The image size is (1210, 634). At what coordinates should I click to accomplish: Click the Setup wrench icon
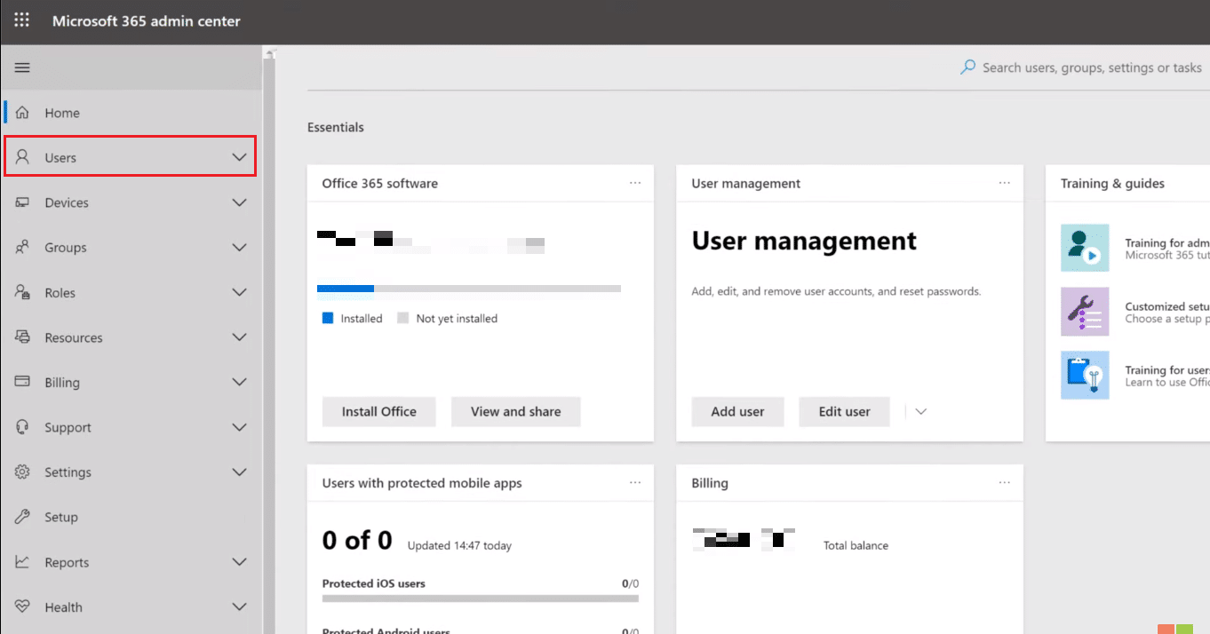23,517
